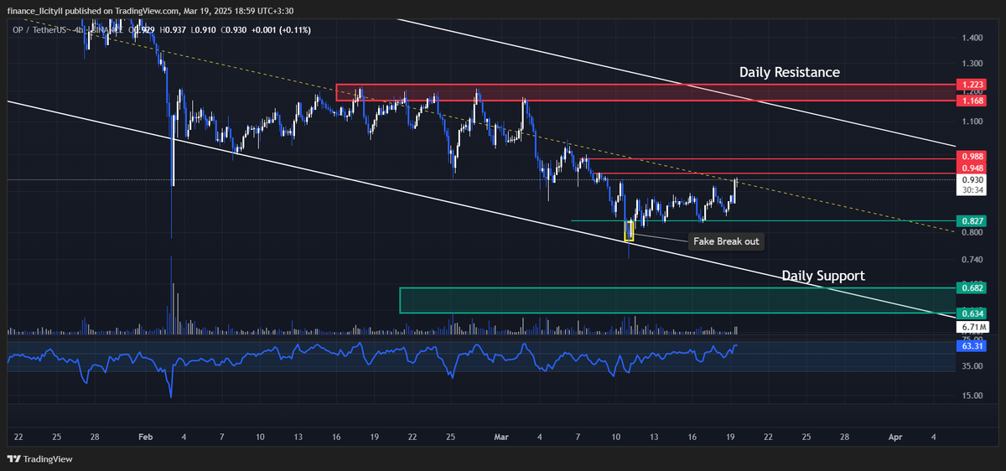Click the current price 0.930 label
This screenshot has width=1006, height=471.
tap(972, 179)
